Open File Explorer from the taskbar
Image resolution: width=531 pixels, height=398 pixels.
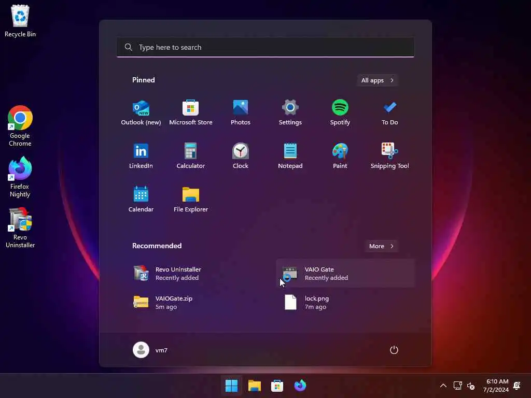pos(254,386)
